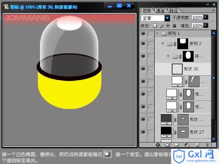Click link box beside 形状 27 eye

point(151,132)
